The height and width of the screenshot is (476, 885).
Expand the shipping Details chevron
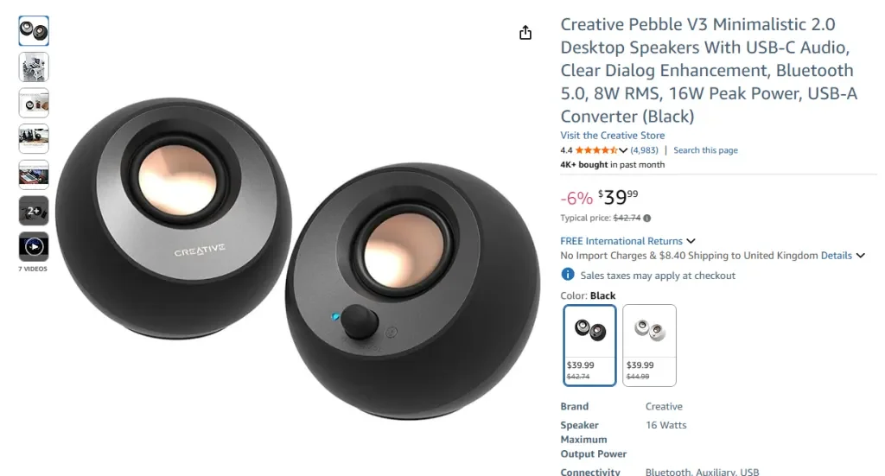tap(860, 256)
